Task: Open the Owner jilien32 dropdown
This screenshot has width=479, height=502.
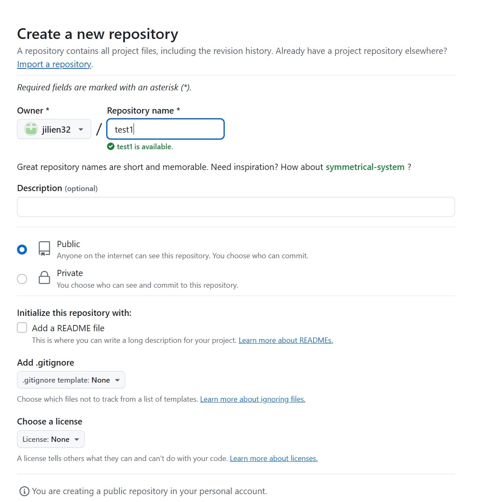Action: (54, 129)
